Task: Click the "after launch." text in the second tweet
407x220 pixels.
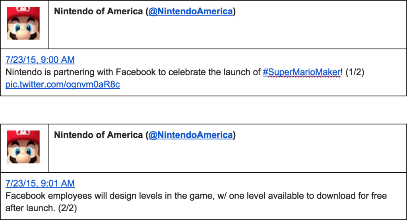Action: tap(30, 208)
